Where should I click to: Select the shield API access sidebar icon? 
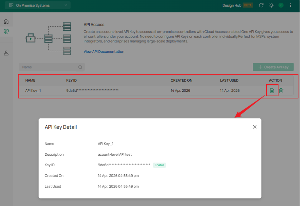pyautogui.click(x=6, y=32)
